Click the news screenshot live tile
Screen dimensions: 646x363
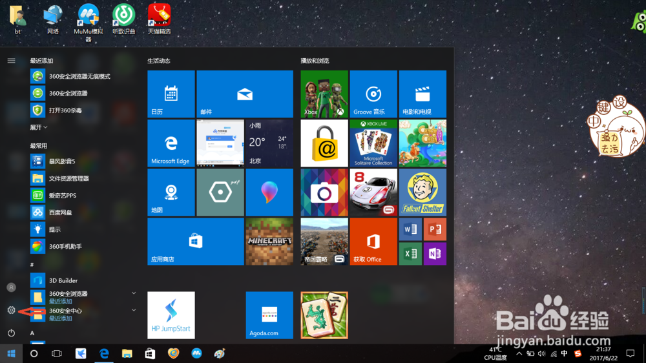click(x=220, y=143)
